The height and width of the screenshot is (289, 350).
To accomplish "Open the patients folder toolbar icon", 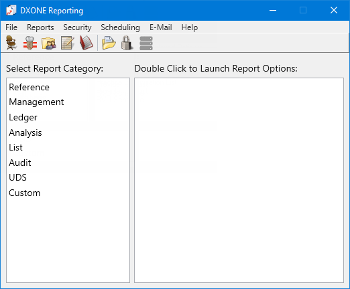I will (x=49, y=43).
